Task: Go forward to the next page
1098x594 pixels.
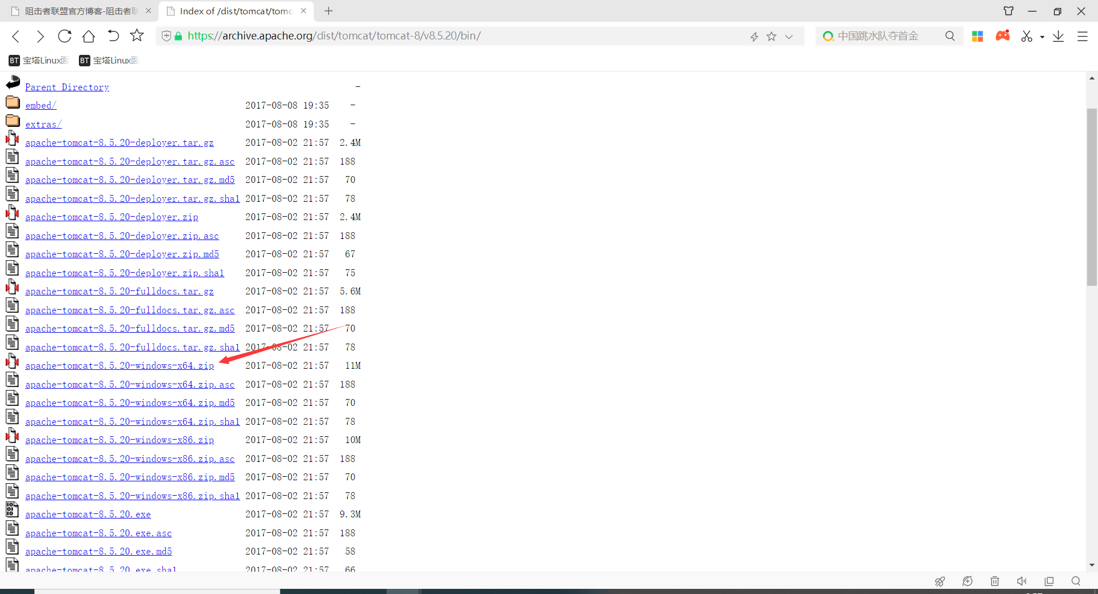Action: 40,36
